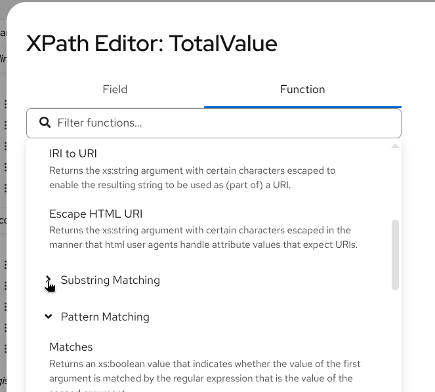
Task: Select the Function tab
Action: pyautogui.click(x=302, y=90)
